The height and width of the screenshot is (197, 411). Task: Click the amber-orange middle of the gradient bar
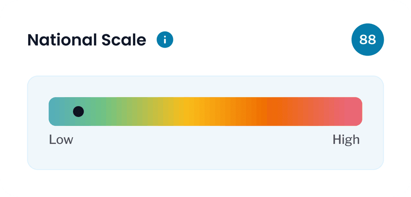tap(226, 112)
